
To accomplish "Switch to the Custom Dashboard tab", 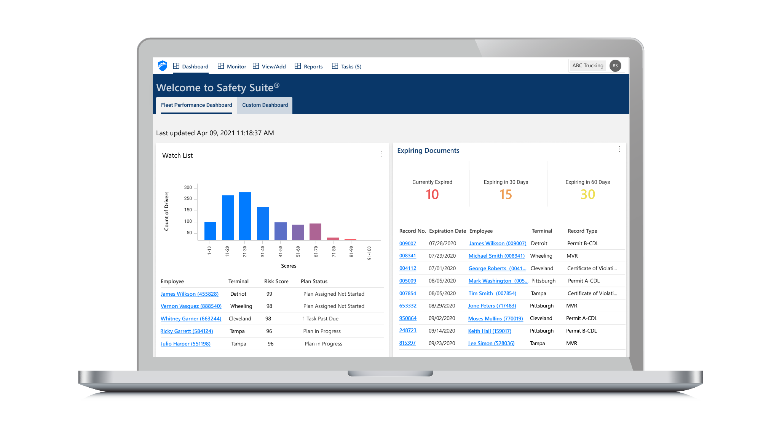I will tap(265, 105).
